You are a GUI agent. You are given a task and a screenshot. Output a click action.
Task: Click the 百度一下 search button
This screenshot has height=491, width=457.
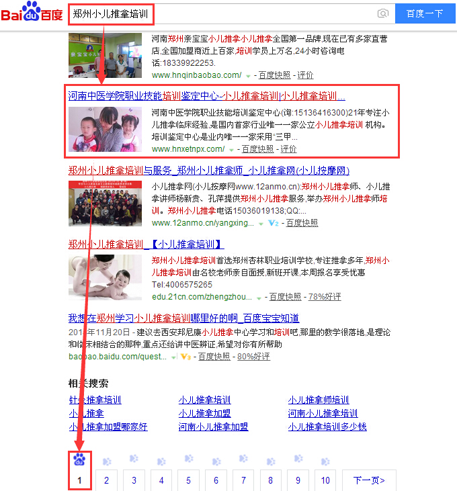click(425, 13)
